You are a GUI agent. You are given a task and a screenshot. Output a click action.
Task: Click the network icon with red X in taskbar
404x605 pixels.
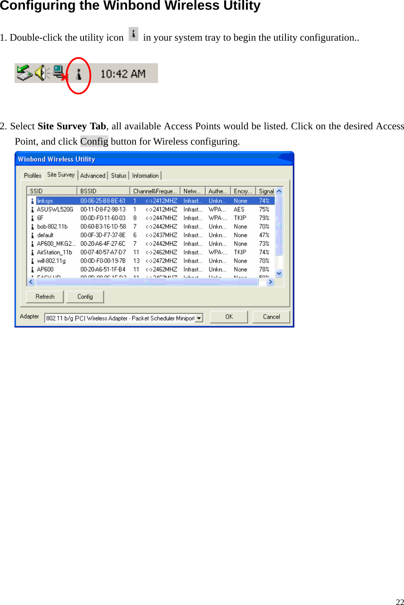coord(58,73)
